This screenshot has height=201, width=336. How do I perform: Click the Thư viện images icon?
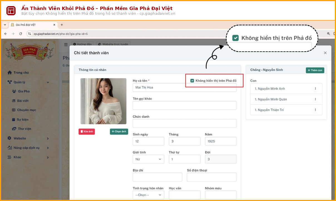(x=14, y=129)
